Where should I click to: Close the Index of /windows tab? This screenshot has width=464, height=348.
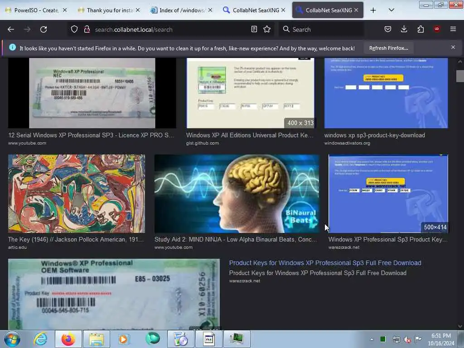pos(210,10)
